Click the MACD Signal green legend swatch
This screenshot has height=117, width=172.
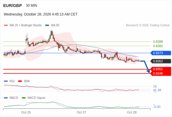click(24, 98)
